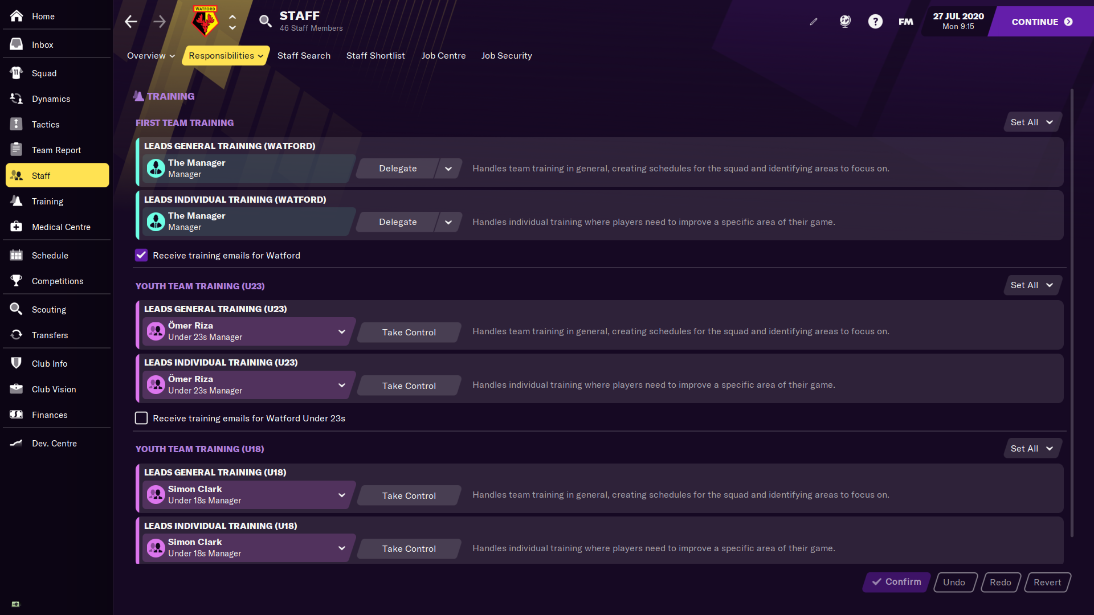Viewport: 1094px width, 615px height.
Task: Expand the Delegate dropdown for general training
Action: [x=448, y=169]
